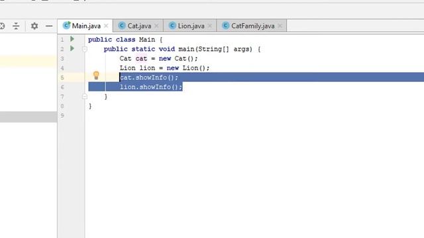Viewport: 424px width, 238px height.
Task: Switch to the Main.java tab
Action: click(85, 26)
